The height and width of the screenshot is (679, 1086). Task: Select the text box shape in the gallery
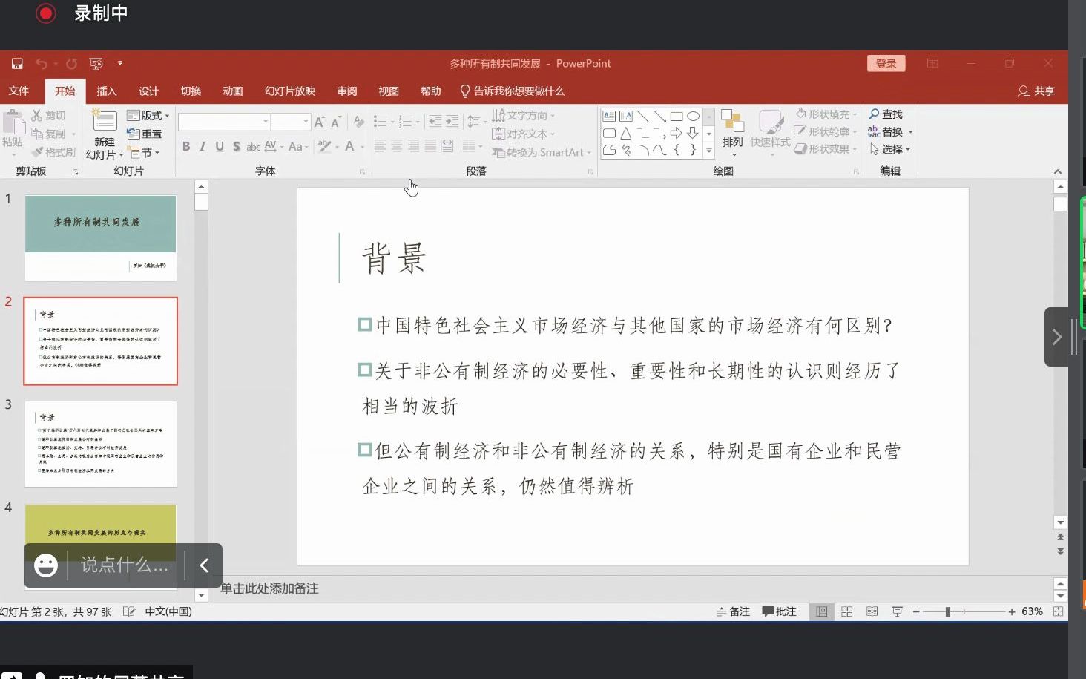tap(609, 116)
